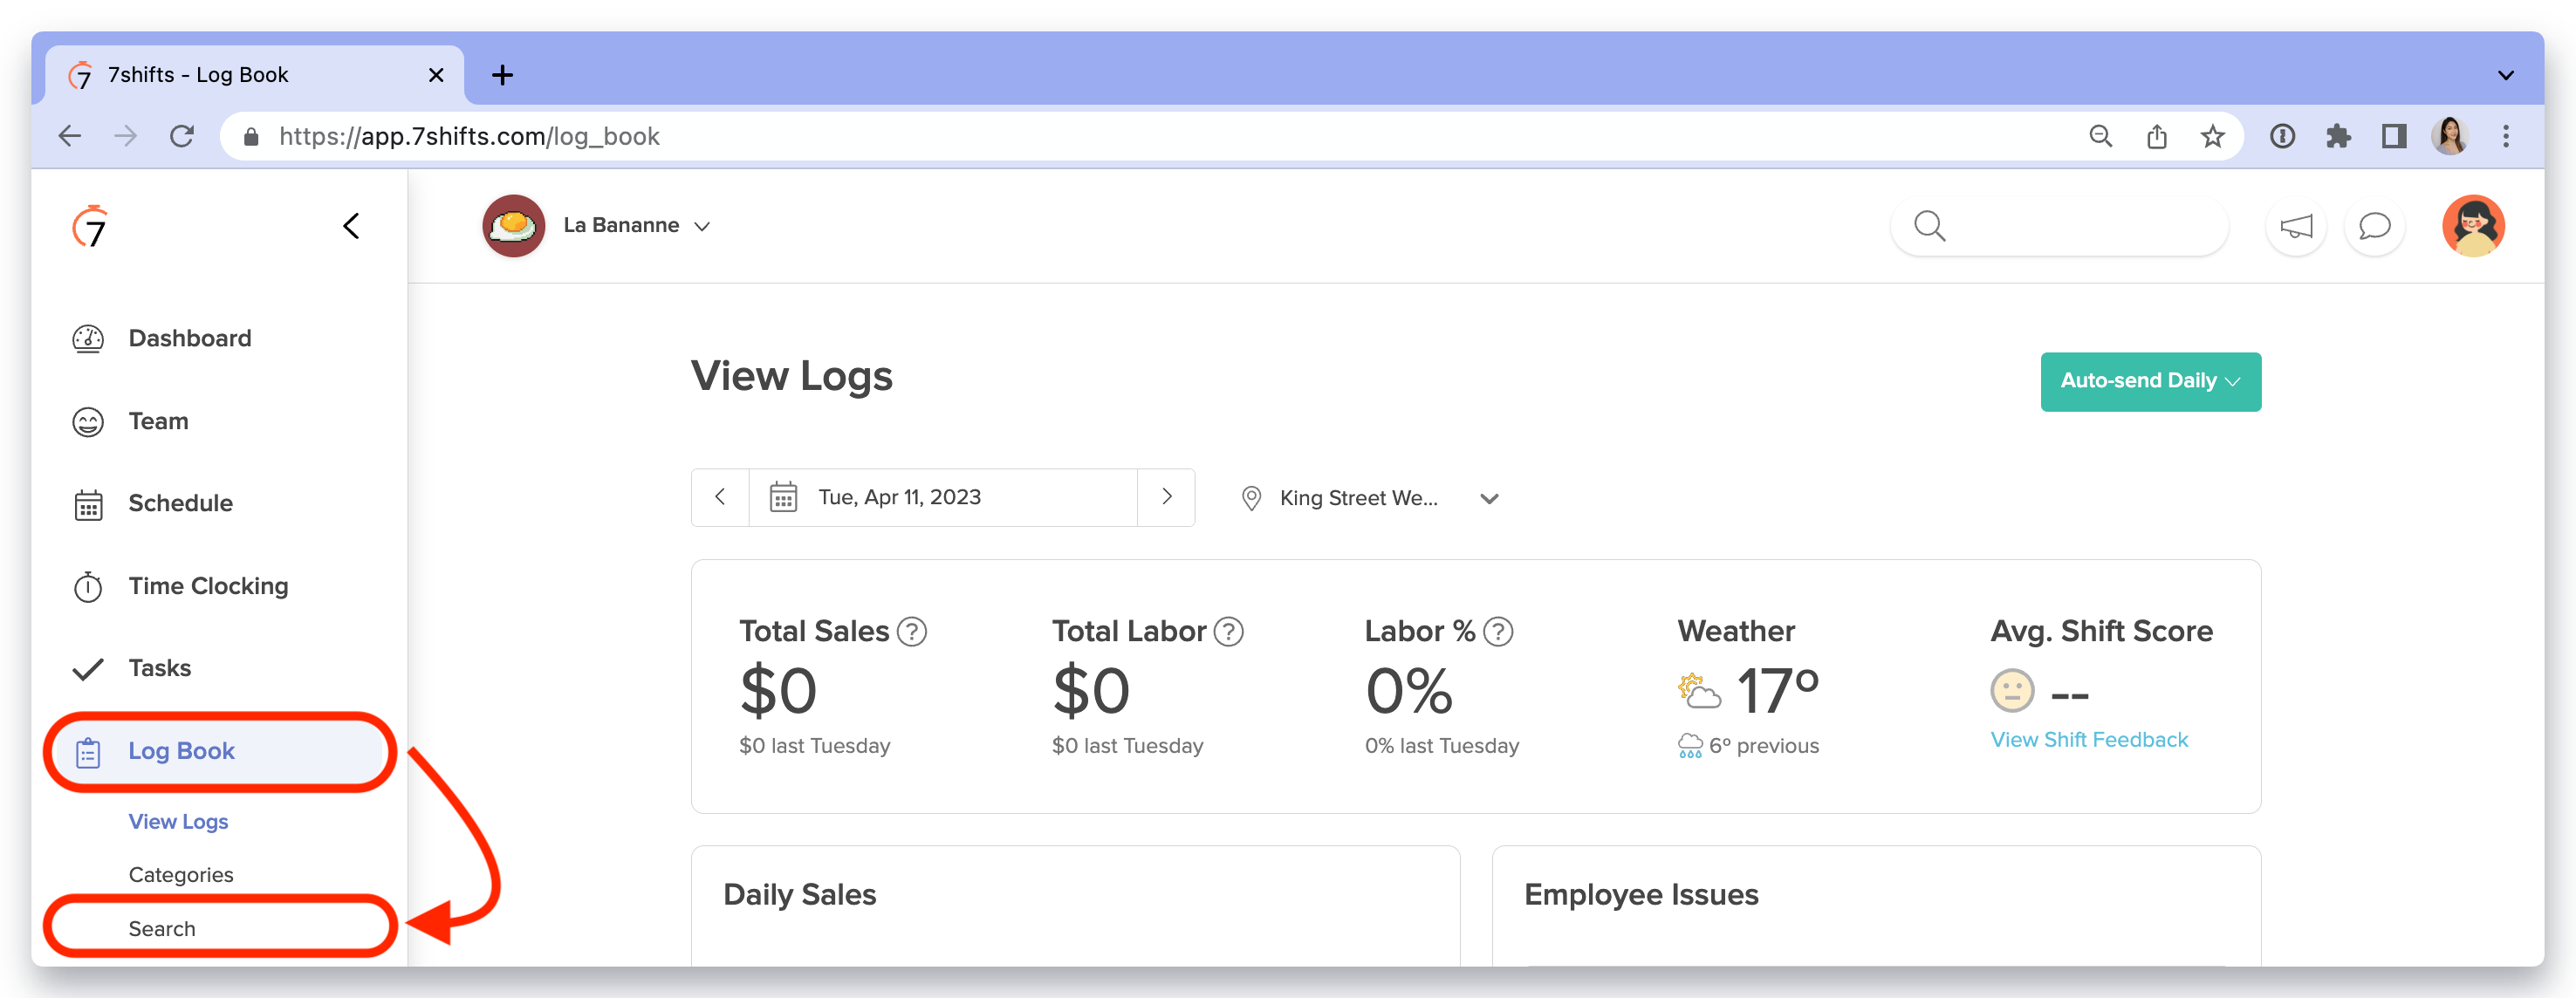Go to Schedule in the sidebar
Viewport: 2576px width, 998px height.
tap(180, 503)
